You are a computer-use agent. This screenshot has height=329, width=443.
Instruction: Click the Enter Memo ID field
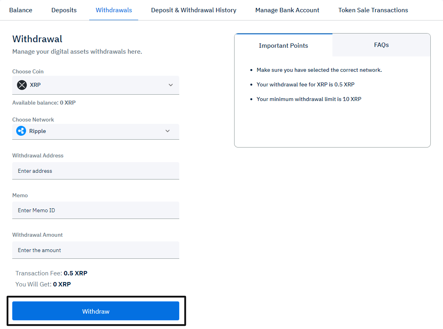96,210
